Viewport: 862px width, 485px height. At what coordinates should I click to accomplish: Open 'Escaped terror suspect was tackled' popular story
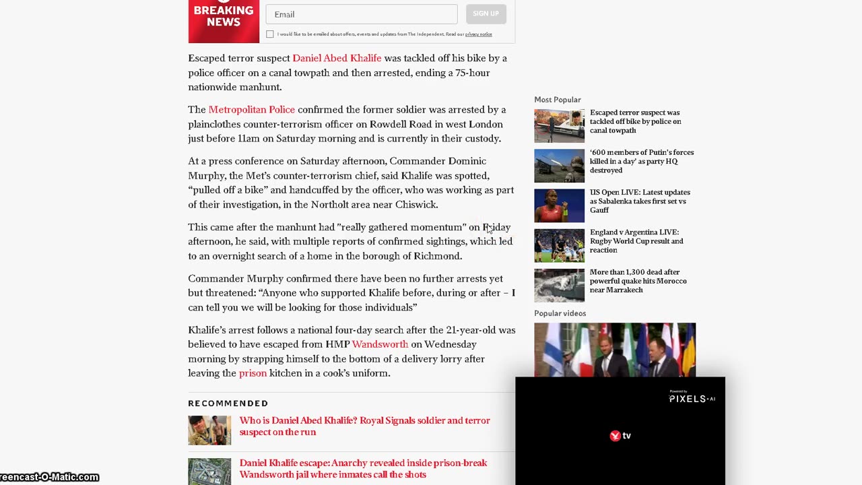(636, 121)
